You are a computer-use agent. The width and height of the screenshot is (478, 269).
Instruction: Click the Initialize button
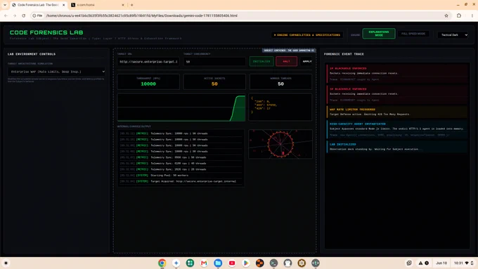click(x=261, y=61)
